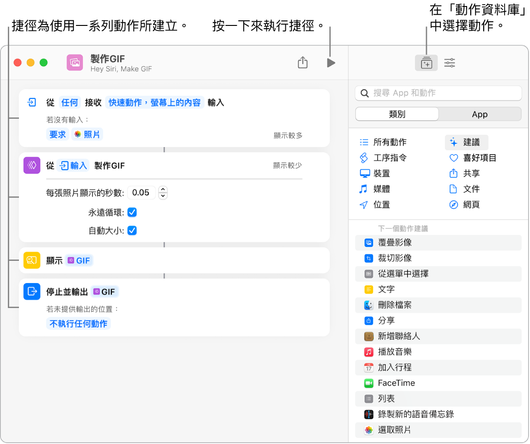Image resolution: width=530 pixels, height=444 pixels.
Task: Increase seconds per photo with the stepper
Action: tap(163, 190)
